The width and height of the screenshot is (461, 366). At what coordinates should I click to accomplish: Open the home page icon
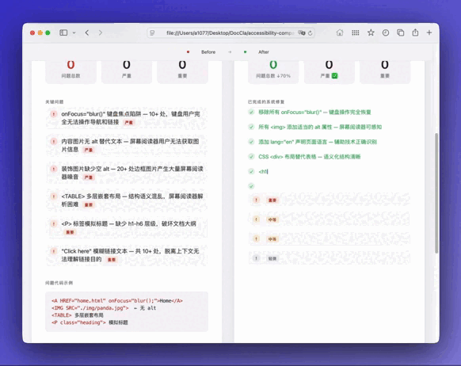[x=340, y=32]
